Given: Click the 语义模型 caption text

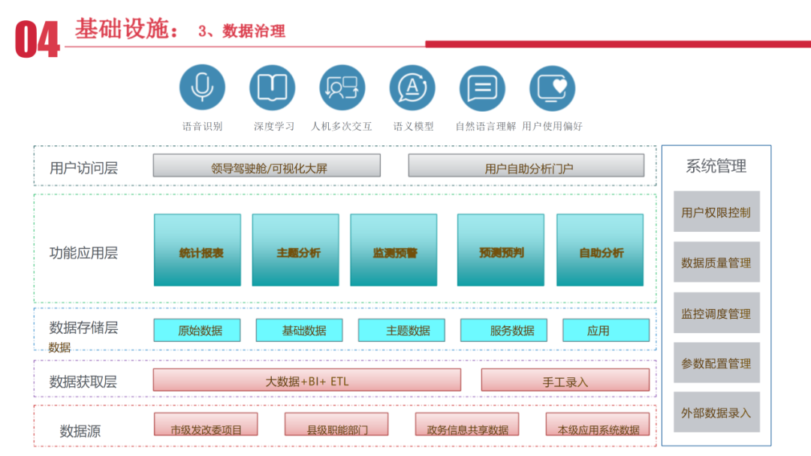Looking at the screenshot, I should (x=413, y=126).
